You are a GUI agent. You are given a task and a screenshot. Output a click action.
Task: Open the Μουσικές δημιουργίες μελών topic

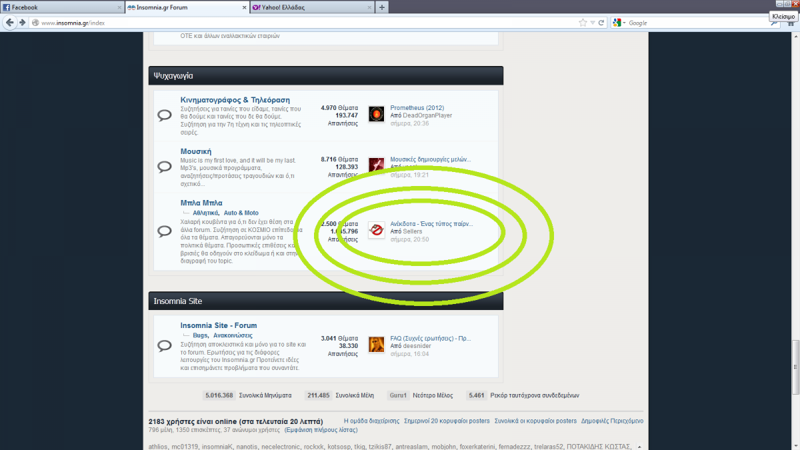(431, 159)
